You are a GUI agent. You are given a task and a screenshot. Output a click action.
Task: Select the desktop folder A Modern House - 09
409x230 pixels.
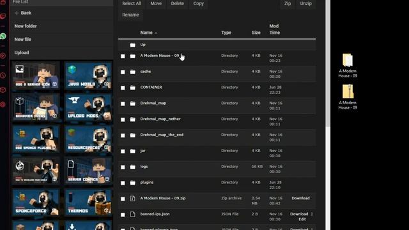[x=348, y=65]
